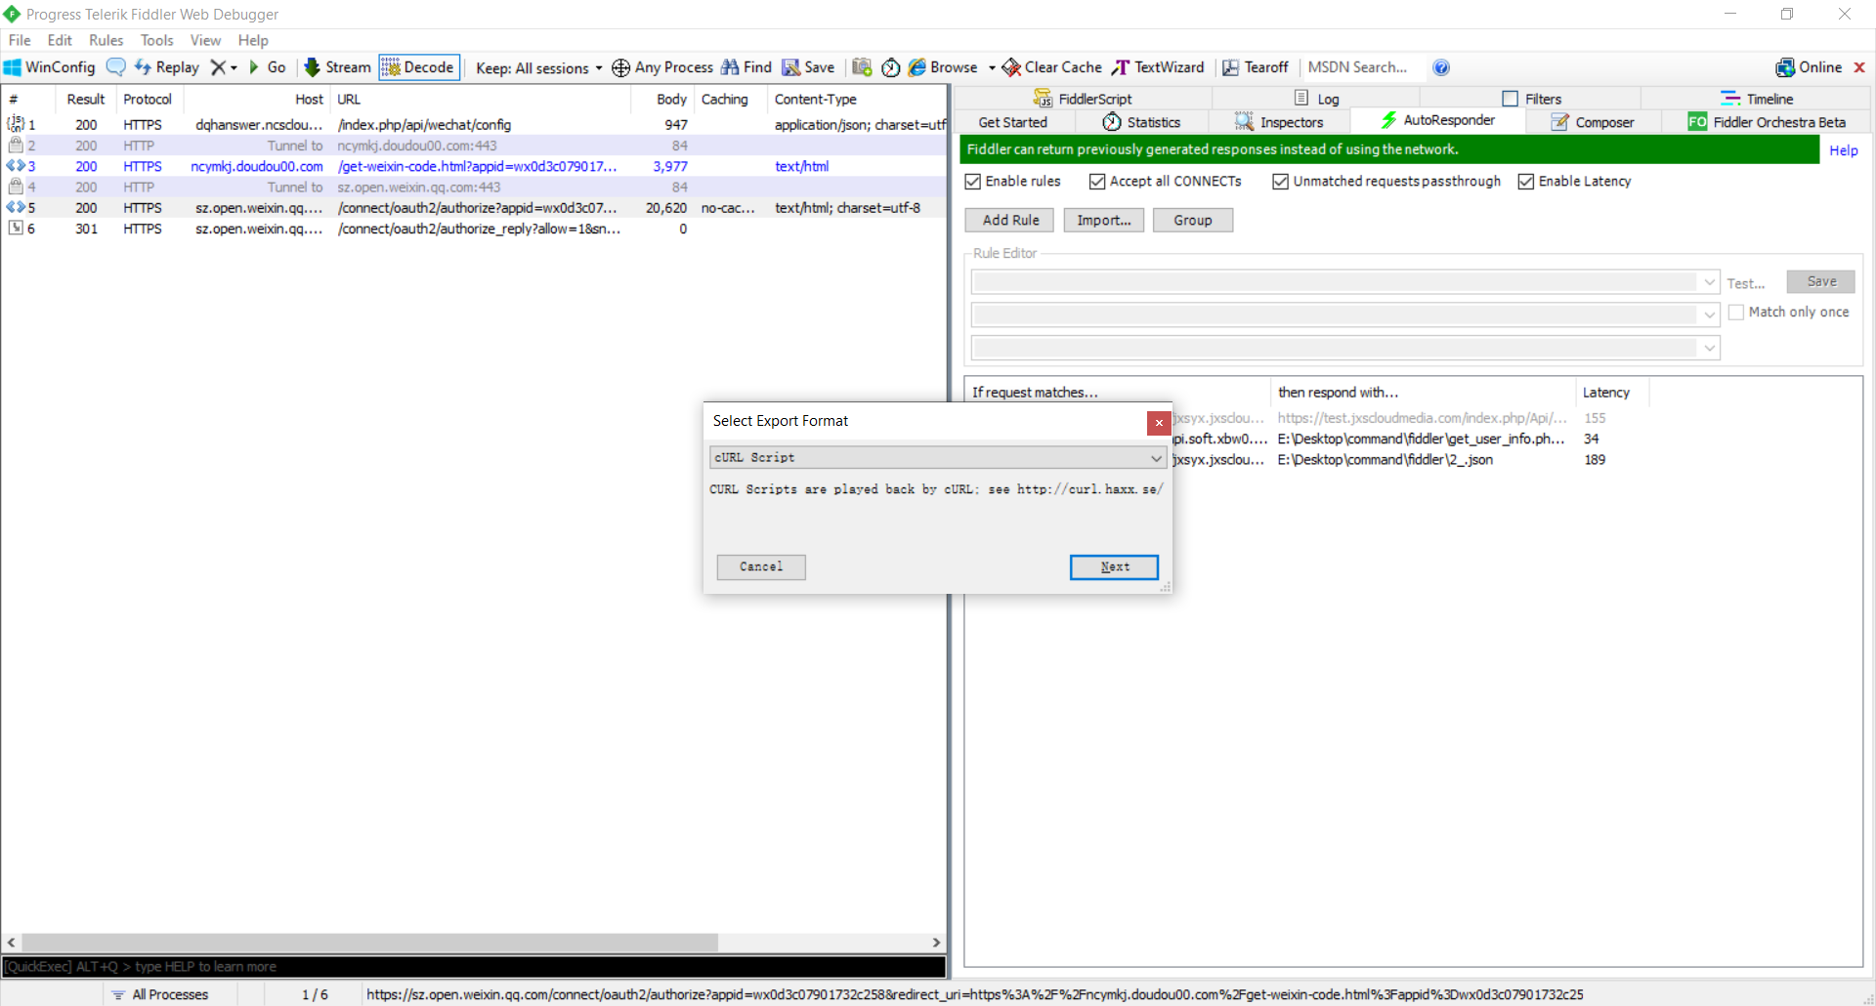
Task: Click the blue help question-mark icon
Action: tap(1441, 67)
